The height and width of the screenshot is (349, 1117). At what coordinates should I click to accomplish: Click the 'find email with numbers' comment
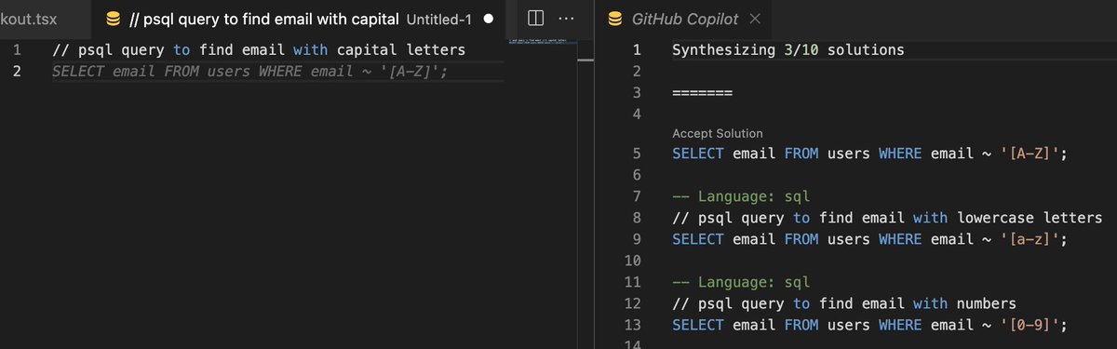[x=843, y=303]
